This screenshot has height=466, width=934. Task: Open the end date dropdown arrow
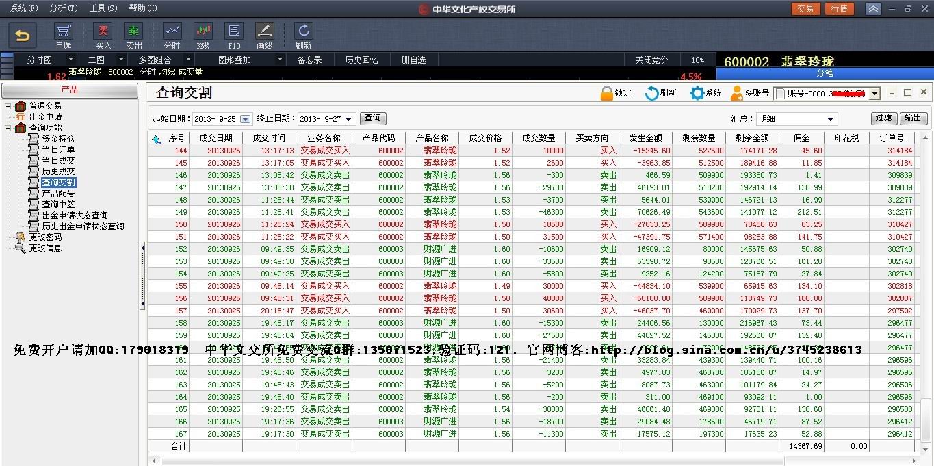pos(349,119)
